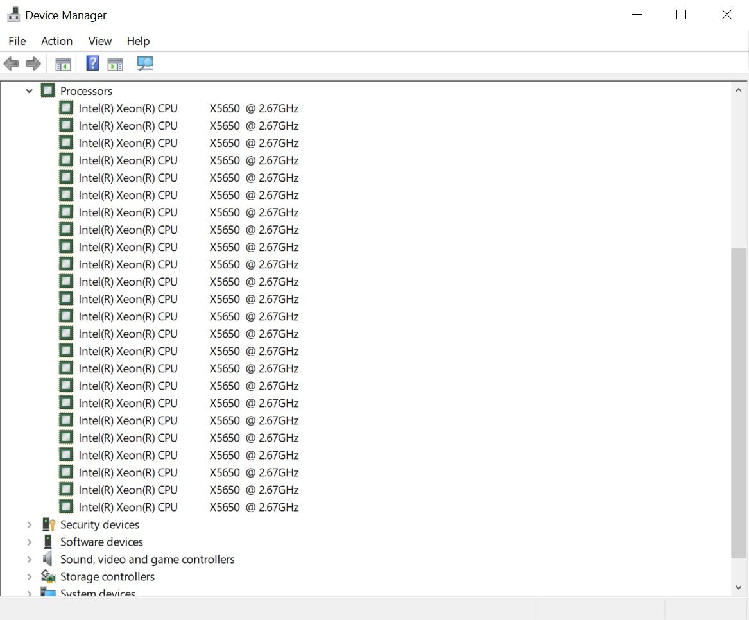Click the Forward arrow toolbar icon
Image resolution: width=749 pixels, height=620 pixels.
[33, 64]
